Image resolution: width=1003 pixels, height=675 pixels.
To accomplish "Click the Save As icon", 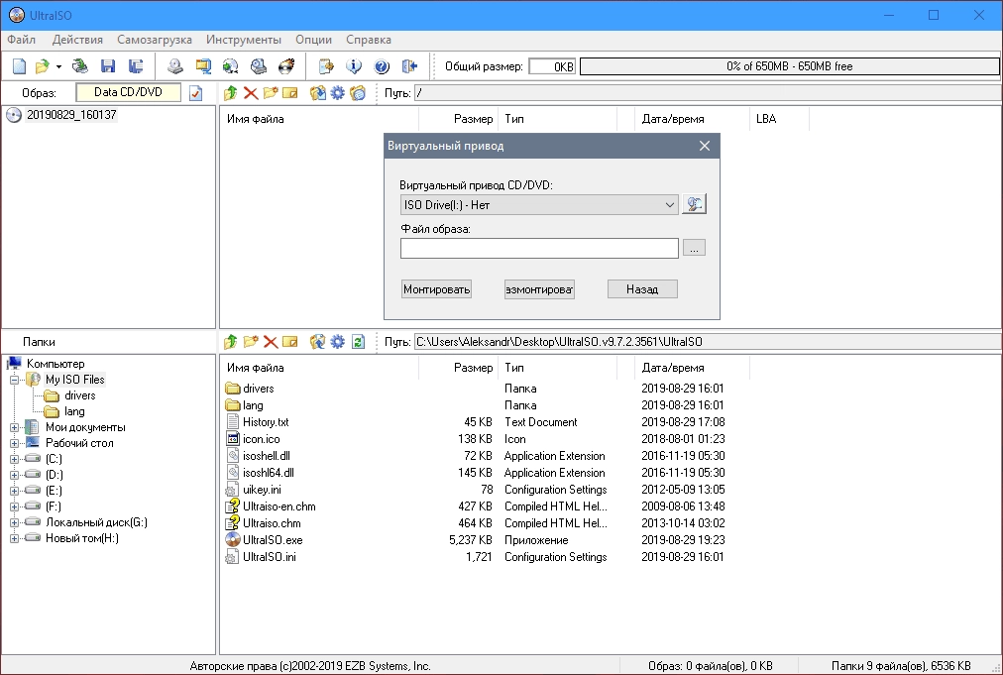I will [x=136, y=65].
